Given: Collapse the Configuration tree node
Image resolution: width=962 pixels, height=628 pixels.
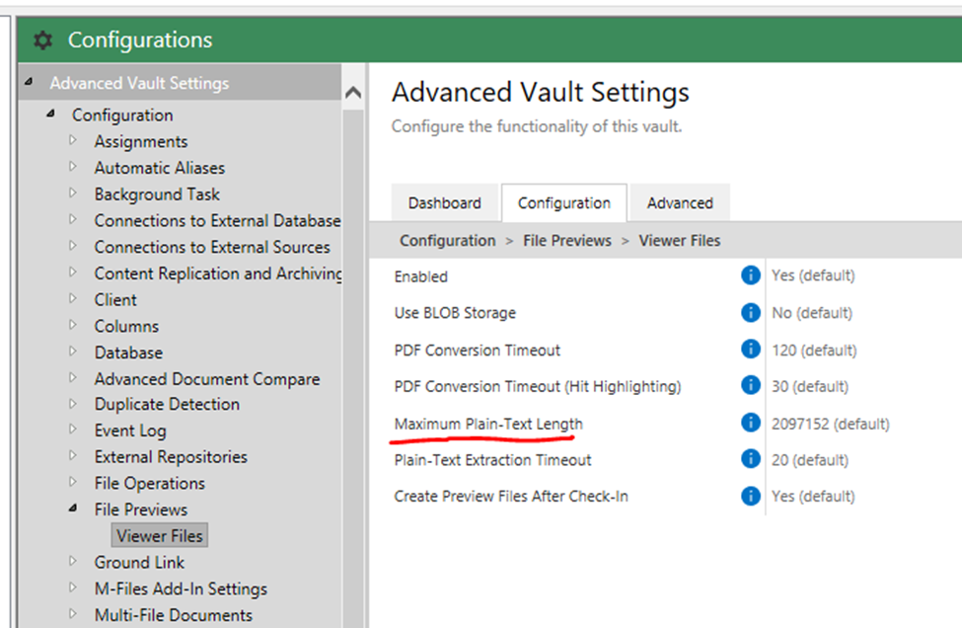Looking at the screenshot, I should 51,115.
